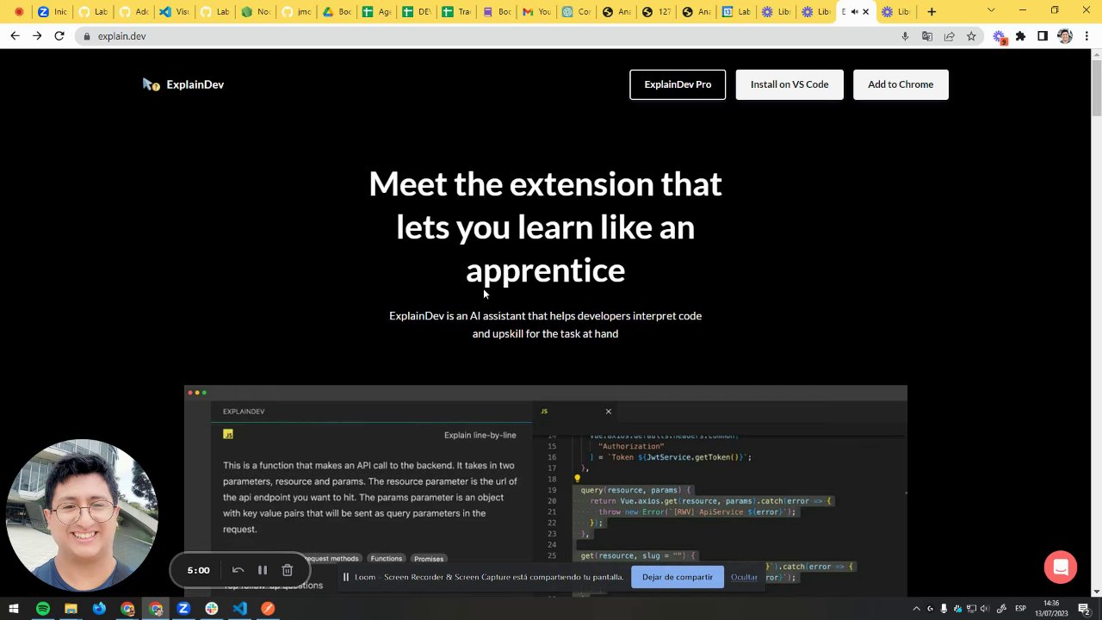
Task: Open File Explorer from the taskbar
Action: click(71, 609)
